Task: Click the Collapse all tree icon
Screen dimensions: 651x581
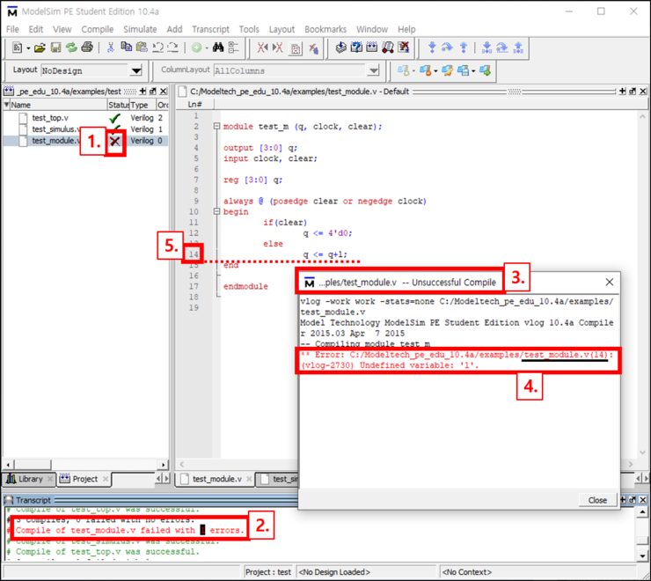Action: (234, 48)
